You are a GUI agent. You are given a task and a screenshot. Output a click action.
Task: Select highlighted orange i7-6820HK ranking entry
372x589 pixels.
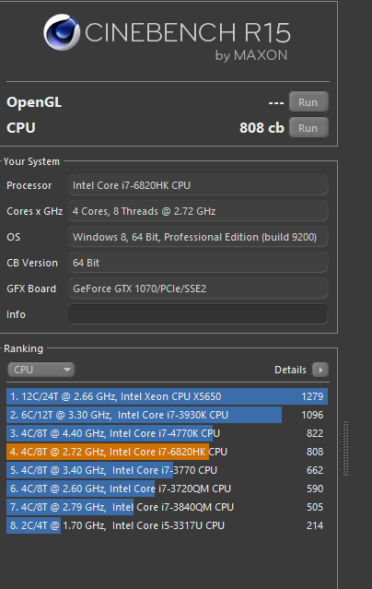coord(167,452)
